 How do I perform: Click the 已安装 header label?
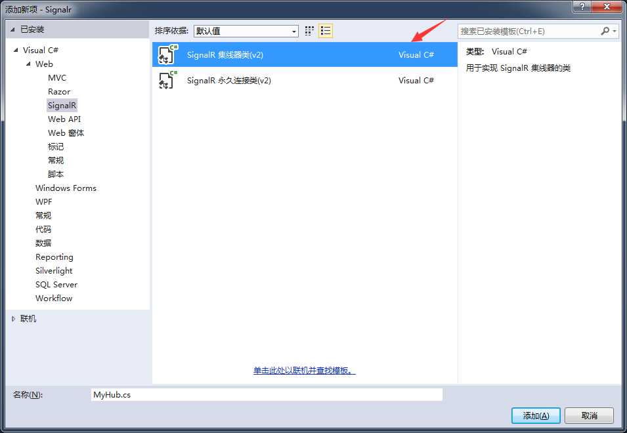click(32, 30)
